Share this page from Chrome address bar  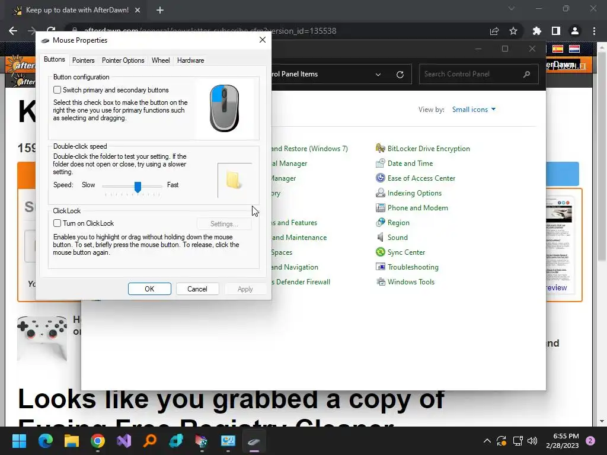tap(494, 31)
